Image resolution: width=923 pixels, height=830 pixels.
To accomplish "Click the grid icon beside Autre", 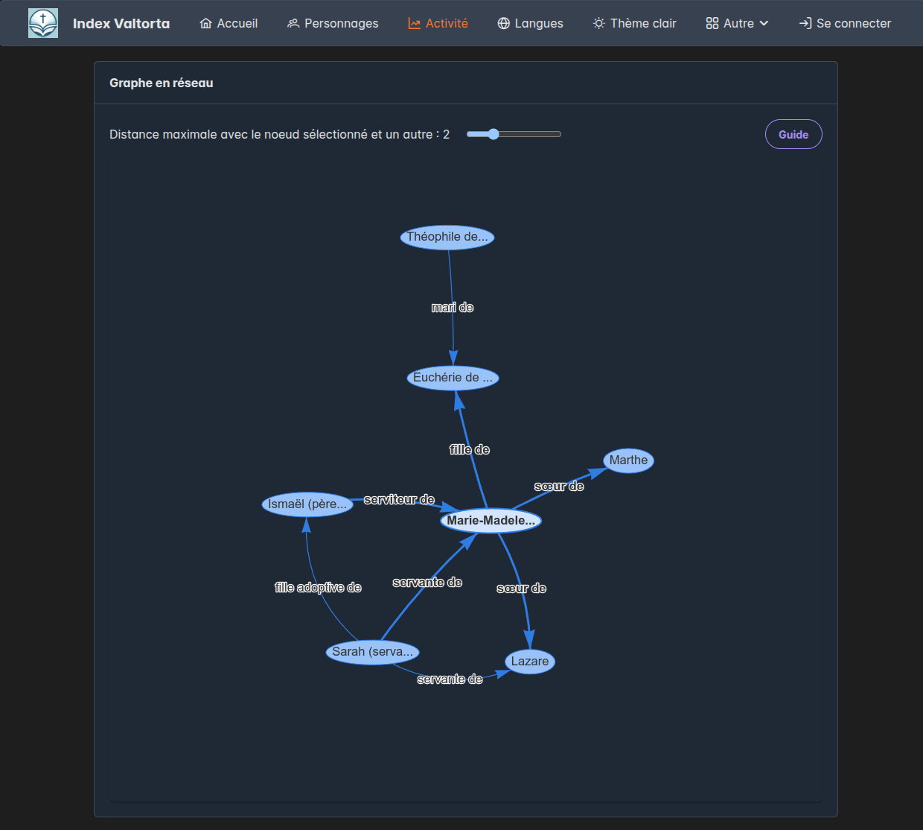I will click(x=712, y=24).
